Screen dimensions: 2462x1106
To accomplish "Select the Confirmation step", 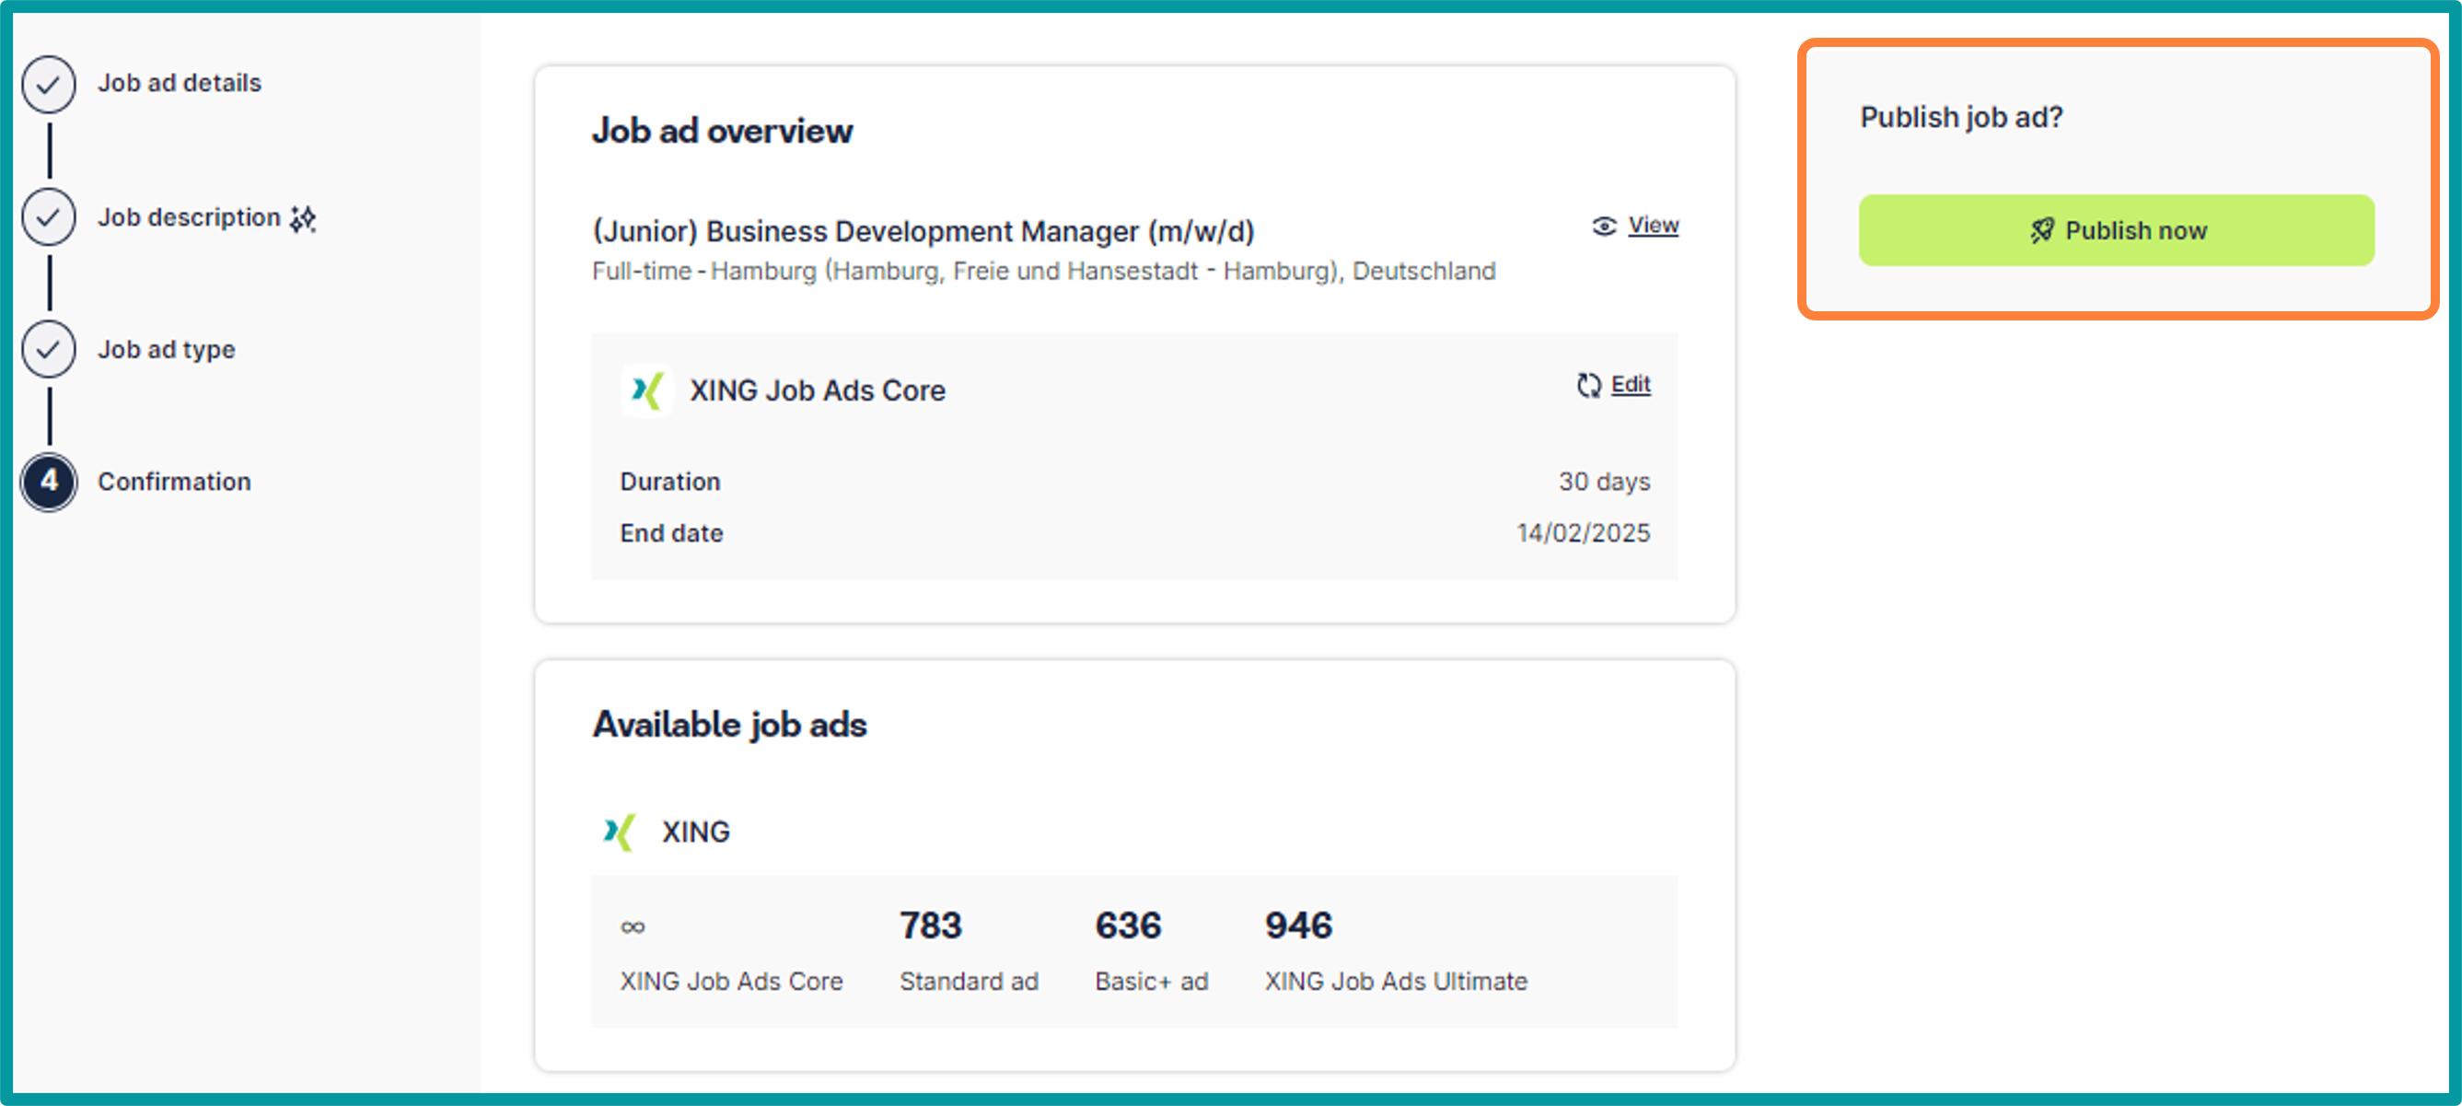I will click(x=174, y=482).
